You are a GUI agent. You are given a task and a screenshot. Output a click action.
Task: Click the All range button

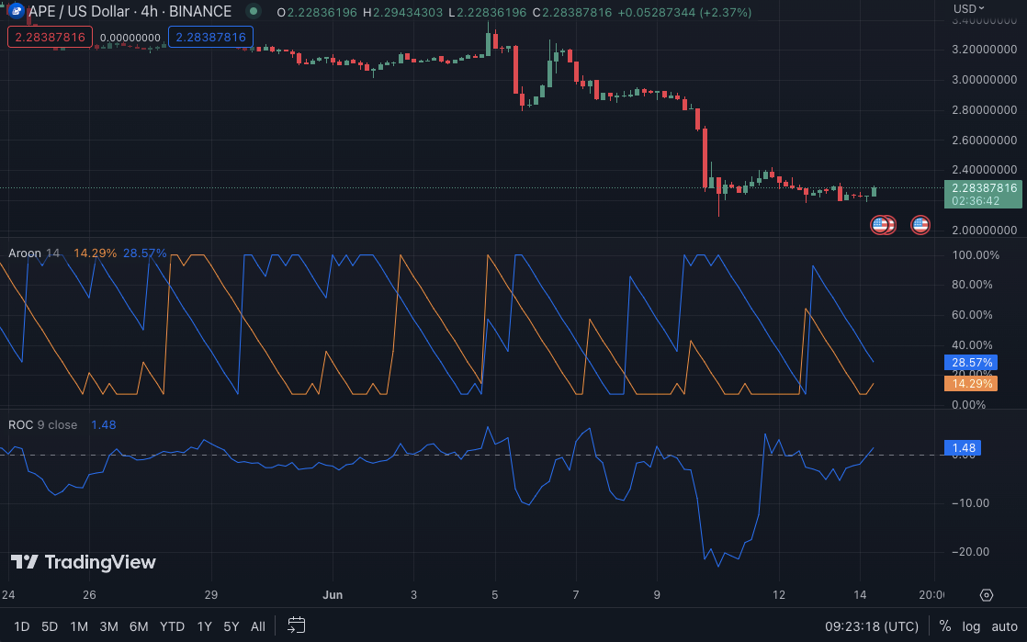(258, 625)
